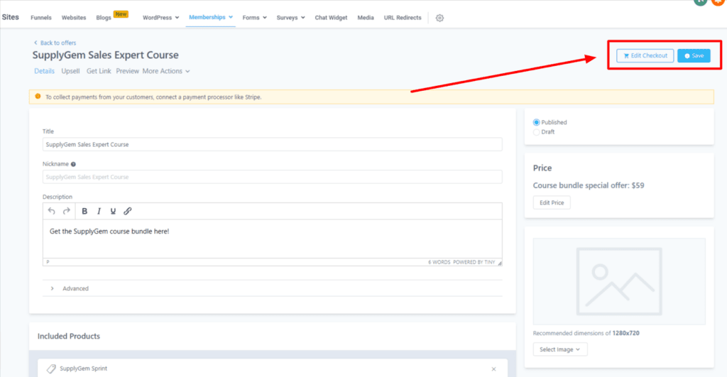The image size is (727, 377).
Task: Insert a link in the description editor
Action: pos(128,211)
